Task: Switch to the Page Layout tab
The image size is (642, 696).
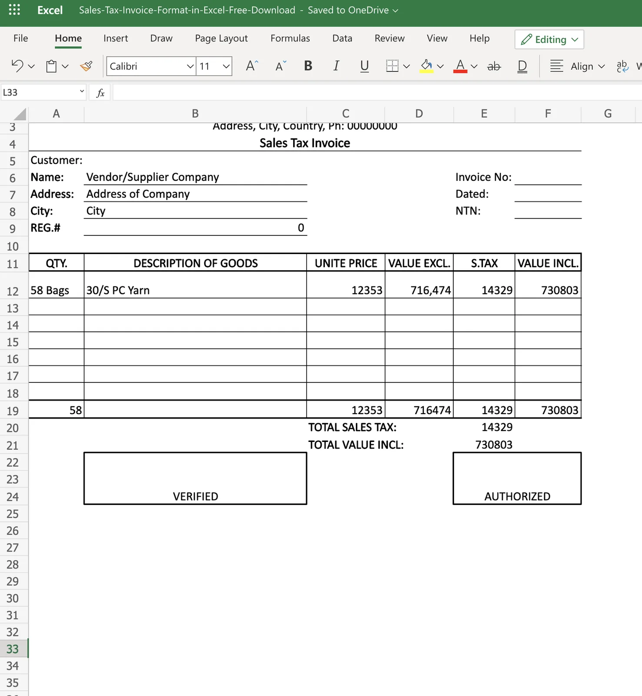Action: 221,38
